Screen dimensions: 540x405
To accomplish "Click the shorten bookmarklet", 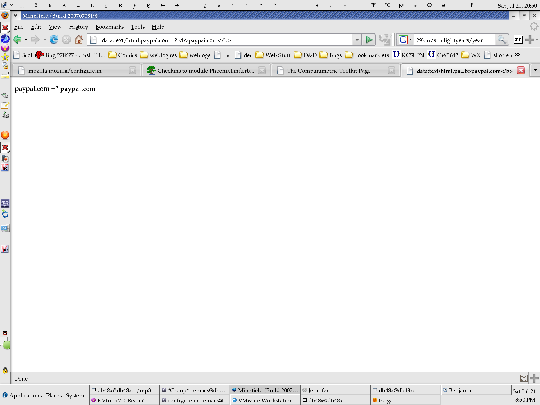I will [x=498, y=55].
